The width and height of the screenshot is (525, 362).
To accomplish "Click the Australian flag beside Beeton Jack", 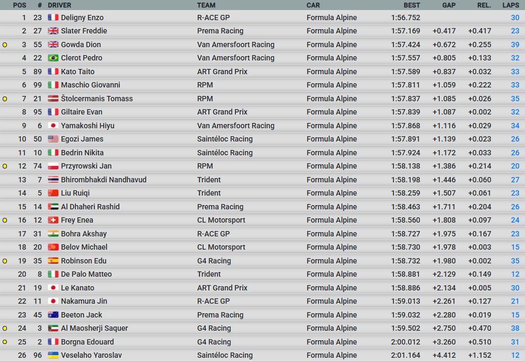I will pyautogui.click(x=53, y=315).
